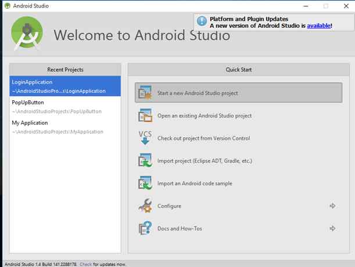Expand the Docs and How-Tos arrow
Viewport: 355px width, 267px height.
332,228
